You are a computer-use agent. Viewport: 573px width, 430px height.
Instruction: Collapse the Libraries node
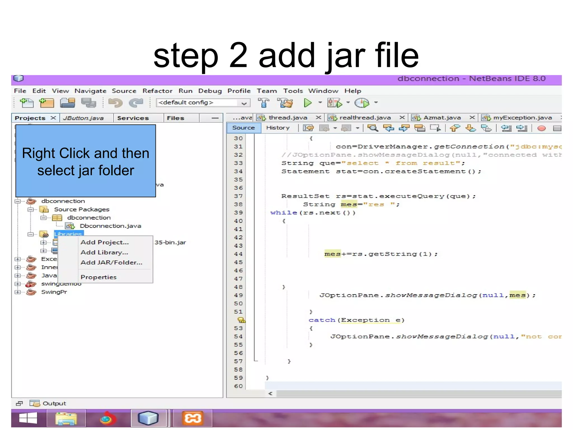tap(30, 234)
